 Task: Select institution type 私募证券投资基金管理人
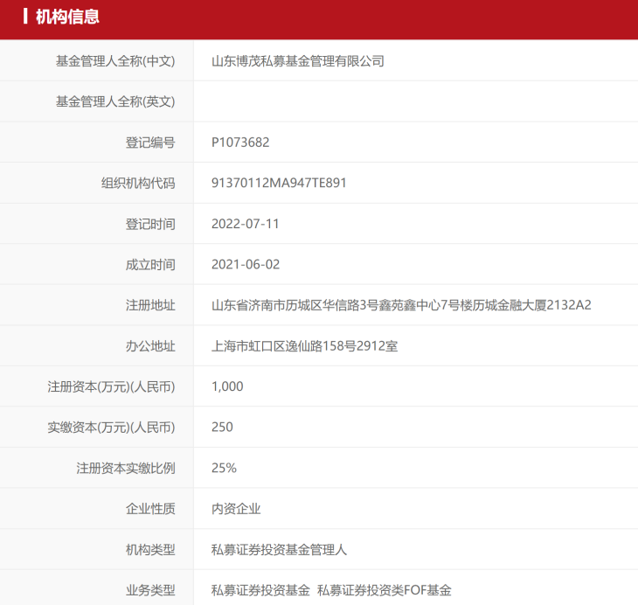(x=279, y=550)
